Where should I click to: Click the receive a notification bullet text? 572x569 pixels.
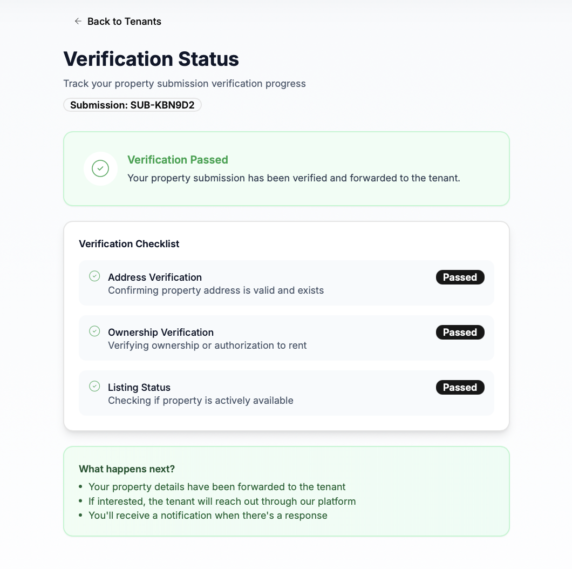[208, 516]
